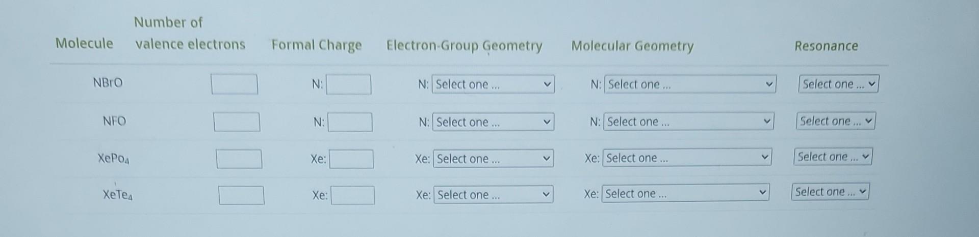
Task: Open XeTe4 electron-group geometry dropdown
Action: (x=493, y=195)
